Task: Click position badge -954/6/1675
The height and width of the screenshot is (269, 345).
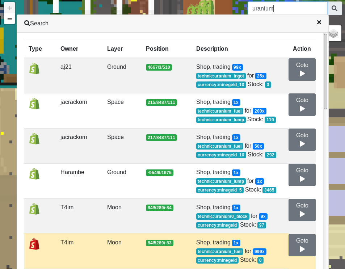Action: [160, 173]
